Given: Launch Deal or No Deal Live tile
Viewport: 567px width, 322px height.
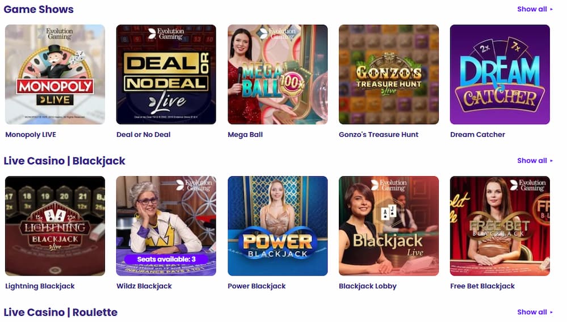Looking at the screenshot, I should coord(166,74).
